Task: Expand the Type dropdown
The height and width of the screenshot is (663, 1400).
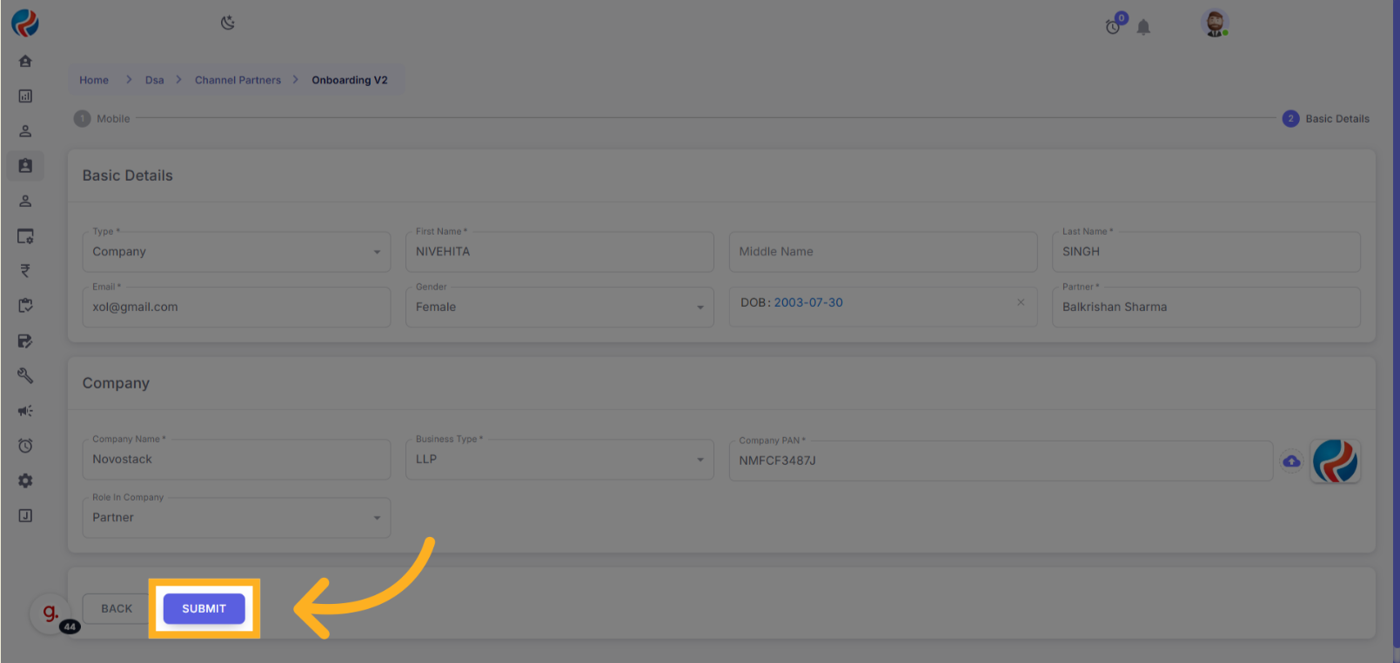Action: (x=377, y=252)
